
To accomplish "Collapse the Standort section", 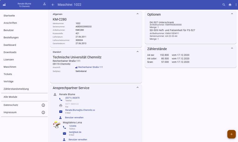I will point(137,52).
